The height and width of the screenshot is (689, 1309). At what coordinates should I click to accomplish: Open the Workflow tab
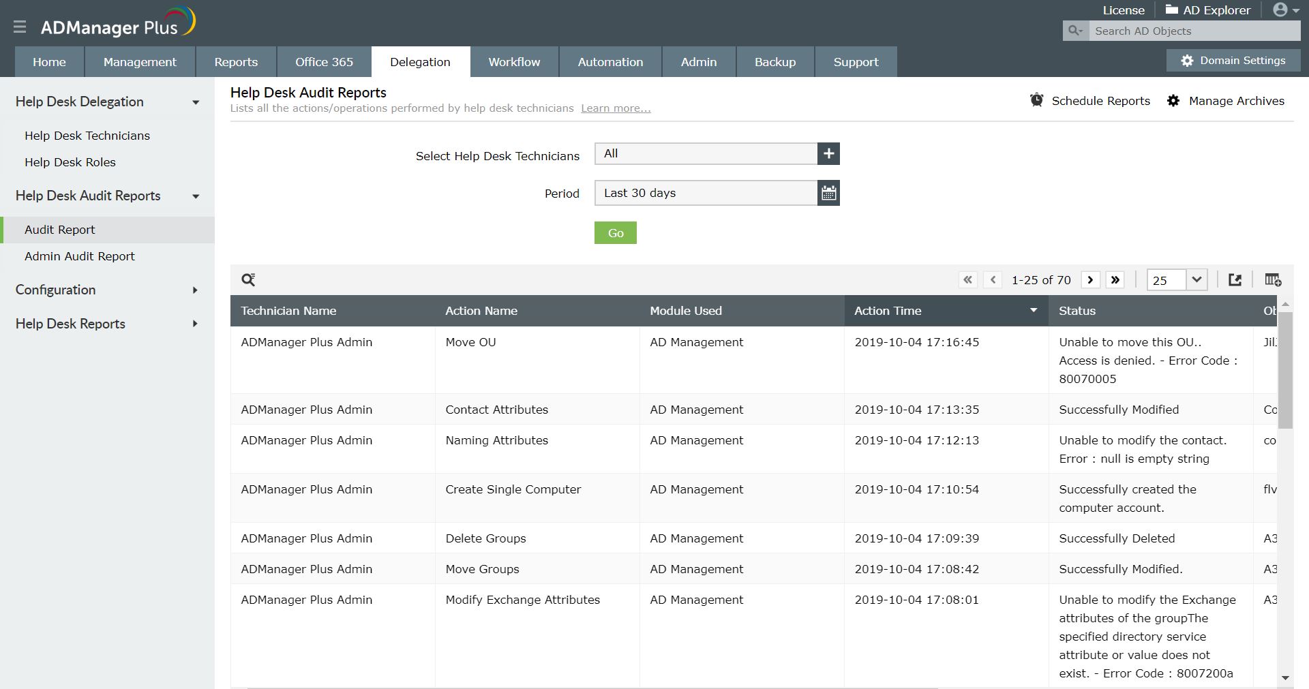pos(515,62)
